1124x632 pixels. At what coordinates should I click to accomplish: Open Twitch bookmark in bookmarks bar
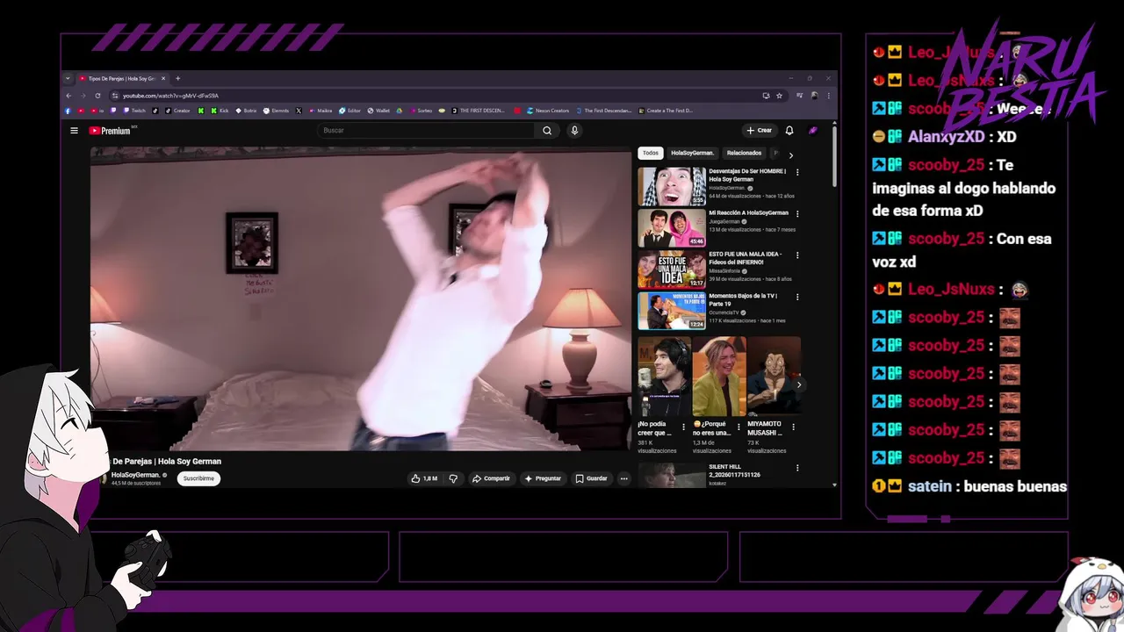(134, 111)
